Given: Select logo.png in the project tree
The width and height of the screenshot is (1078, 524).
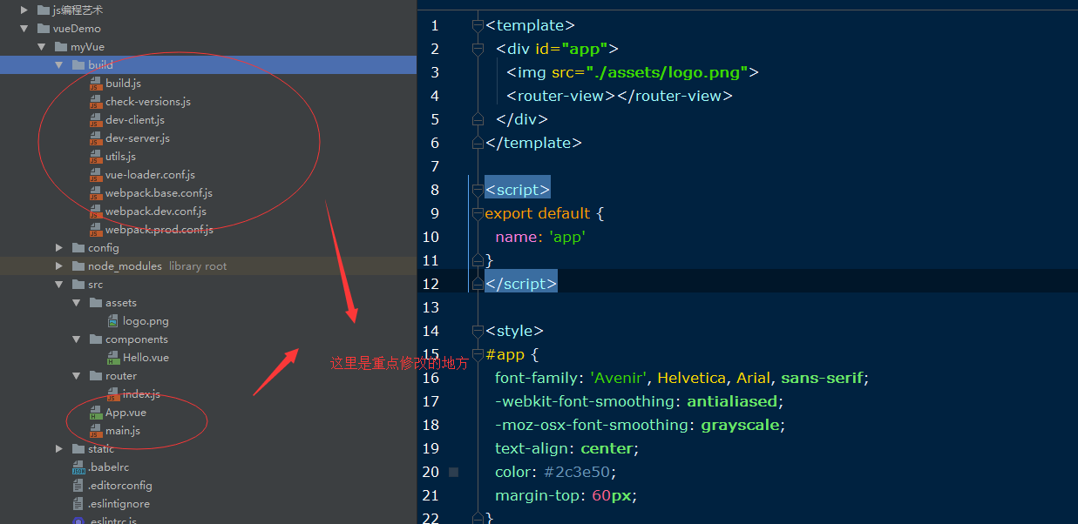Looking at the screenshot, I should 146,321.
